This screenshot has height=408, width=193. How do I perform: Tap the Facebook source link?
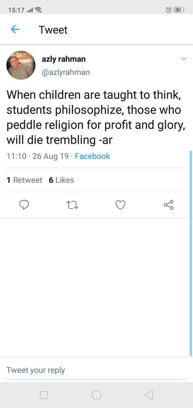click(x=92, y=156)
